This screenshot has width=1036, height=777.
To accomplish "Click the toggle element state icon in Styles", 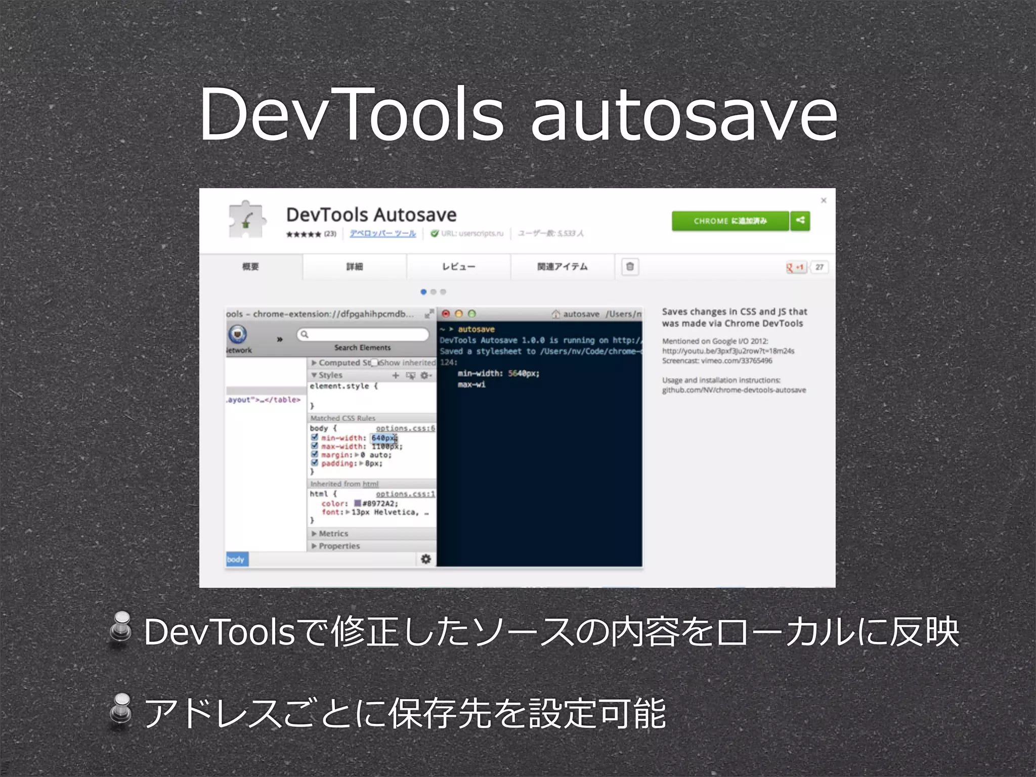I will point(411,375).
